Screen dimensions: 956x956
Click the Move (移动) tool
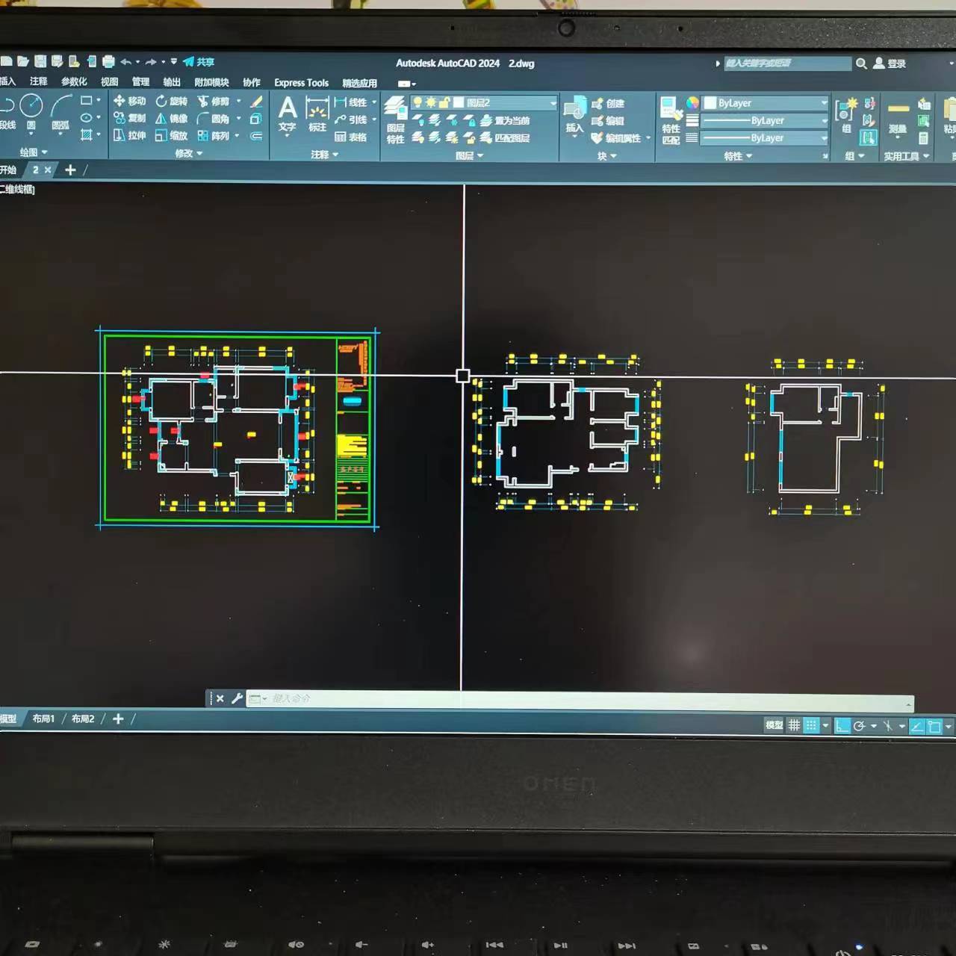point(129,101)
